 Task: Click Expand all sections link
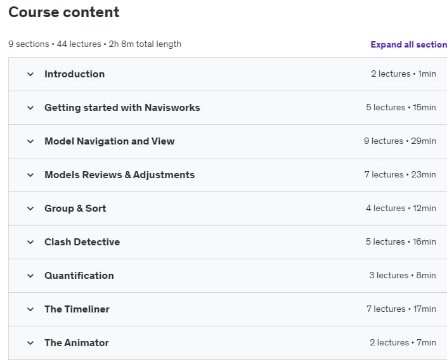408,45
